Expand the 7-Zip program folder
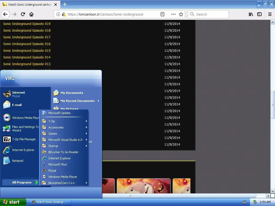This screenshot has height=206, width=275. click(x=64, y=121)
